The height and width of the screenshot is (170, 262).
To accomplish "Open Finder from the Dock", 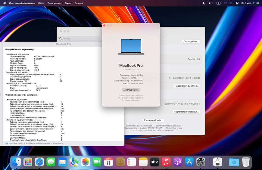I will 16,162.
